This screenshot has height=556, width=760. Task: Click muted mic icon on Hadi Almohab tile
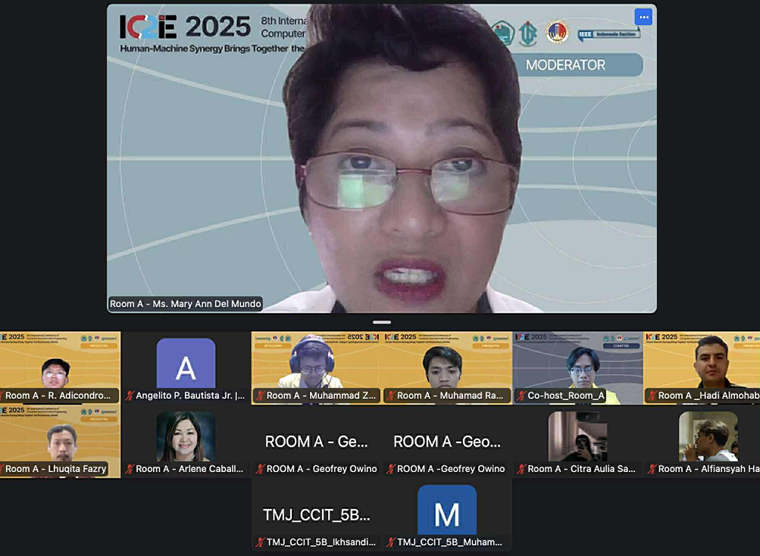[652, 395]
